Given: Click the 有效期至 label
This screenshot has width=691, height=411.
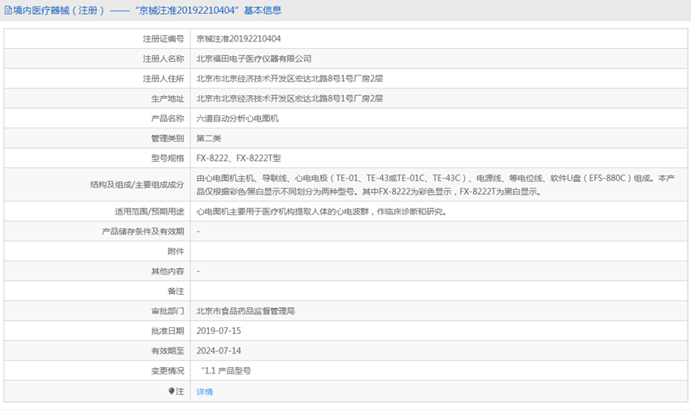Looking at the screenshot, I should coord(167,351).
